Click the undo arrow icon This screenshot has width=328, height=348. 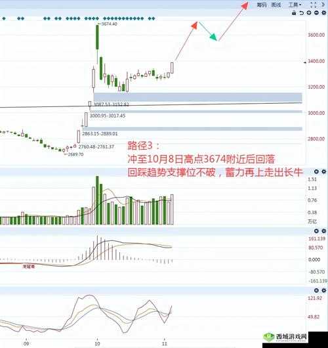pyautogui.click(x=301, y=13)
